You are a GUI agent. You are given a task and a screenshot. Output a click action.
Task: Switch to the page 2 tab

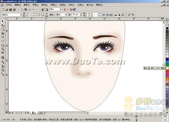(41, 113)
